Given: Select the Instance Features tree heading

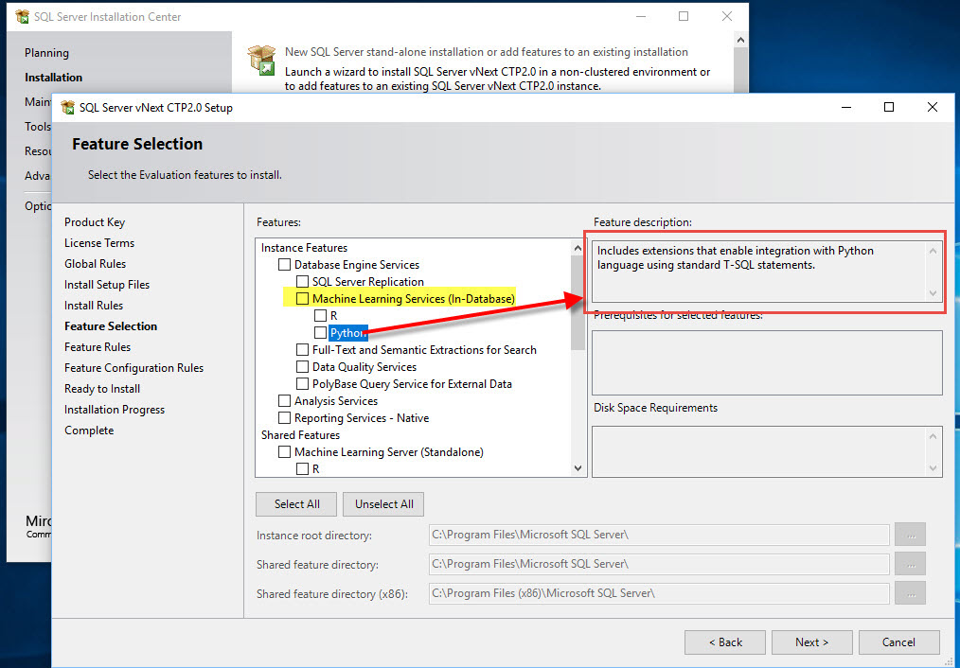Looking at the screenshot, I should click(x=304, y=248).
